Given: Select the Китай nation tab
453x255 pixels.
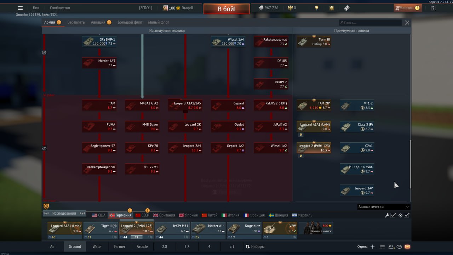Looking at the screenshot, I should tap(210, 215).
